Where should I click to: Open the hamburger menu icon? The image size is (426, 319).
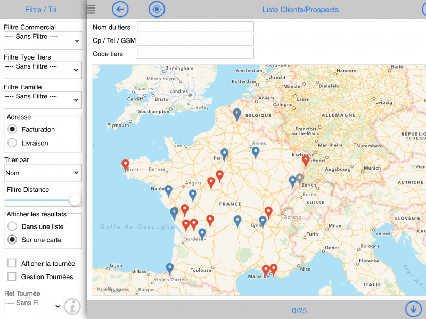[91, 9]
